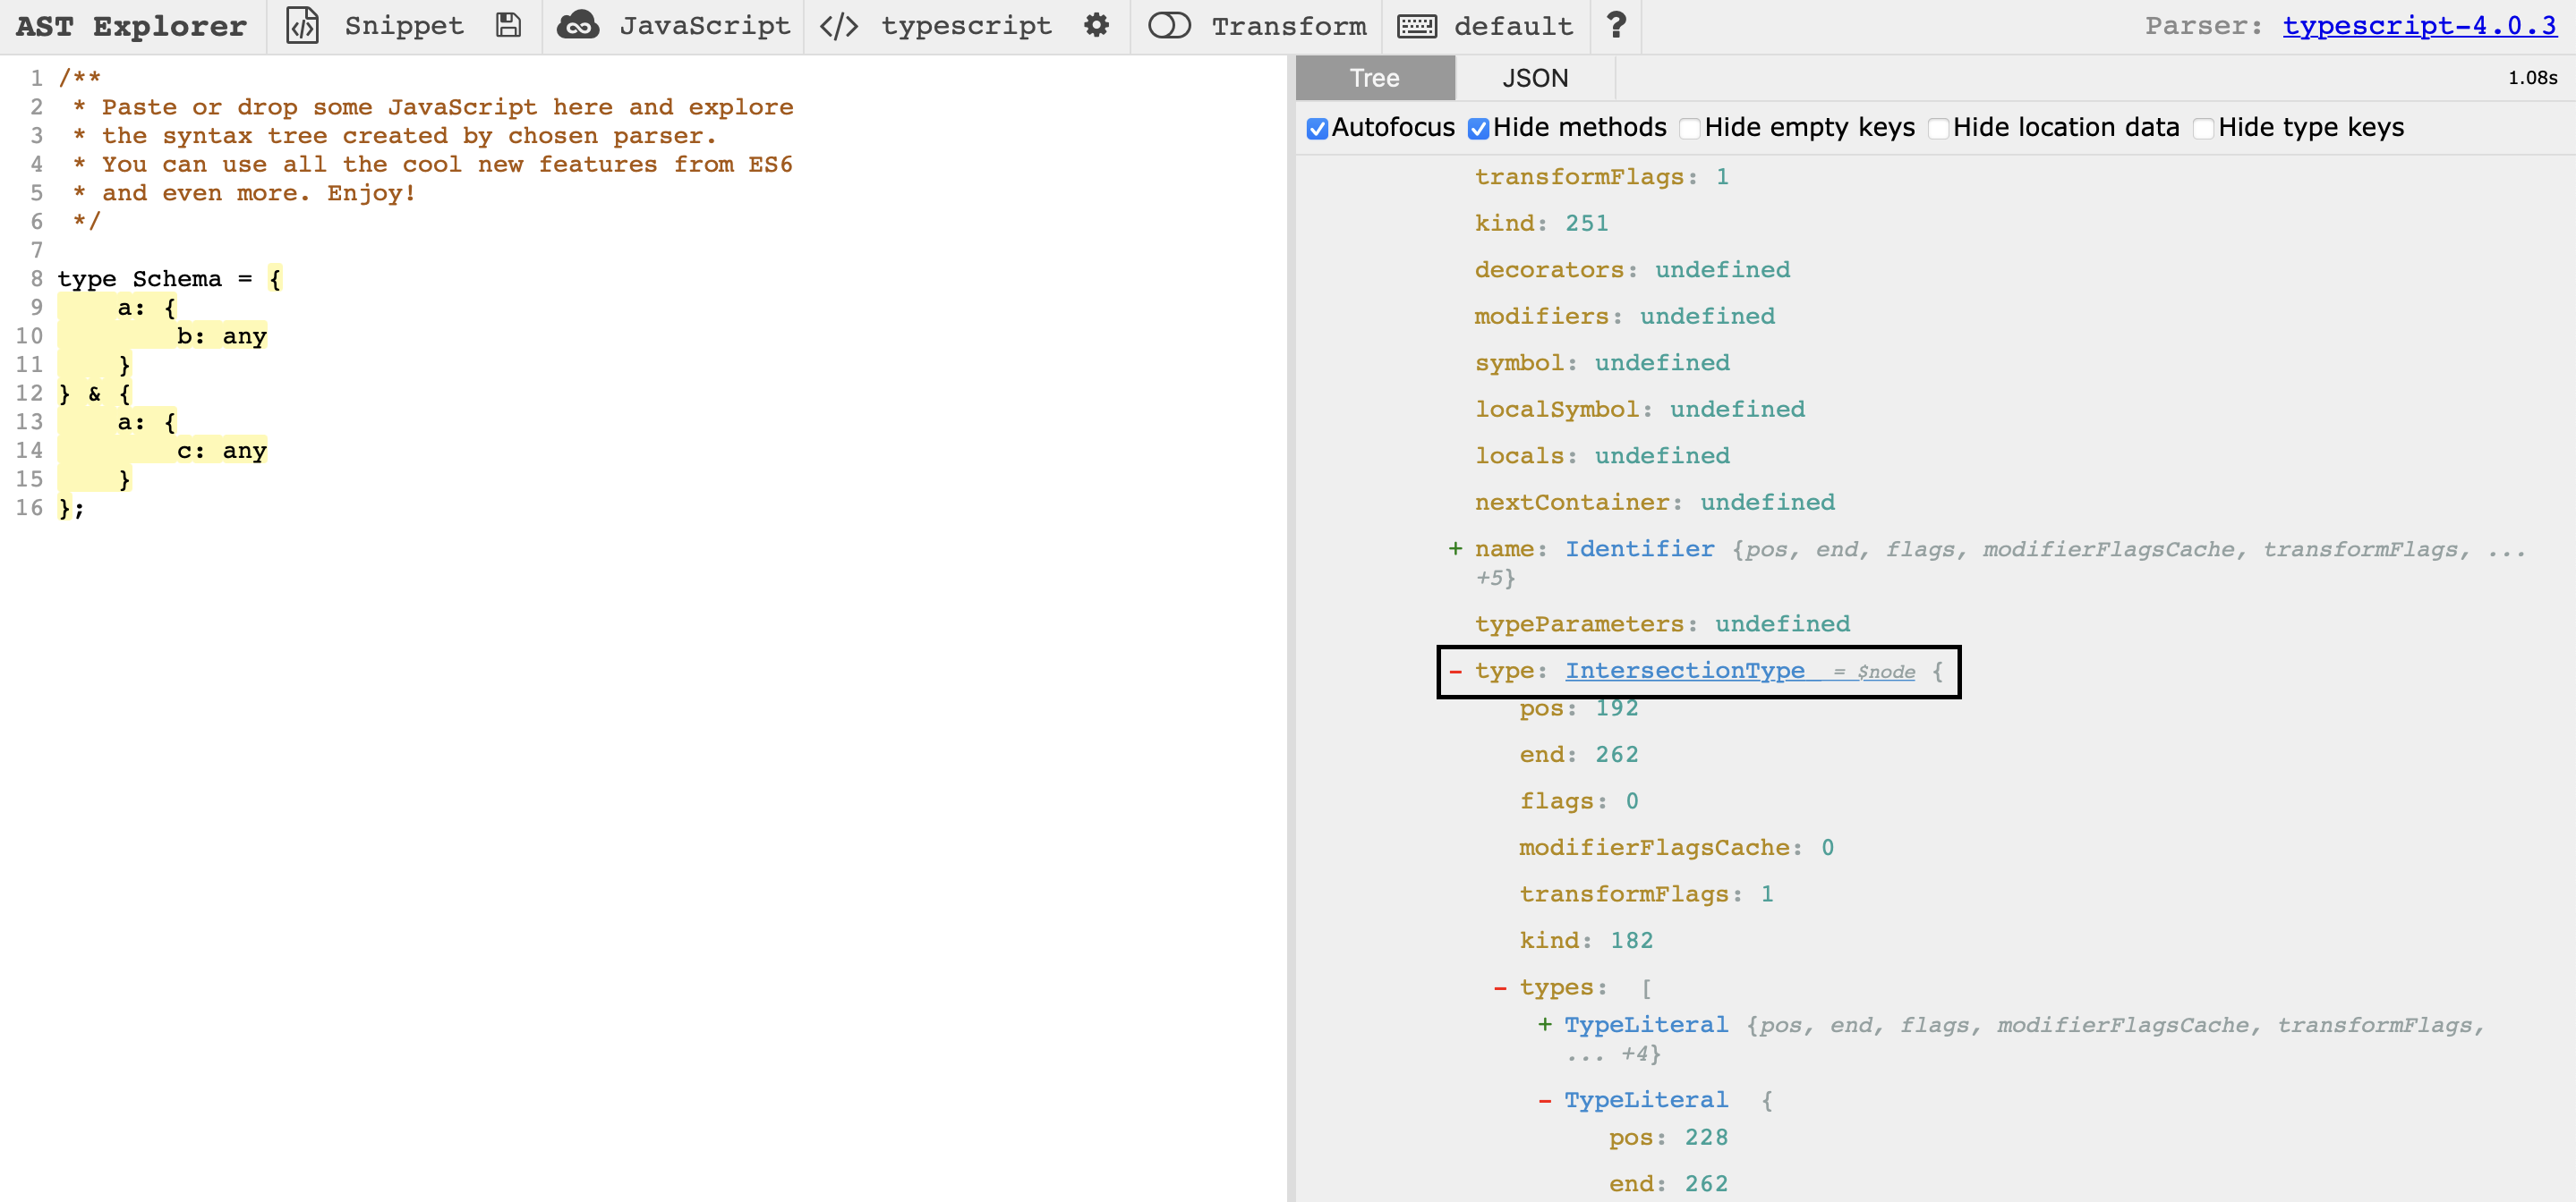
Task: Uncheck Hide methods checkbox
Action: click(x=1478, y=129)
